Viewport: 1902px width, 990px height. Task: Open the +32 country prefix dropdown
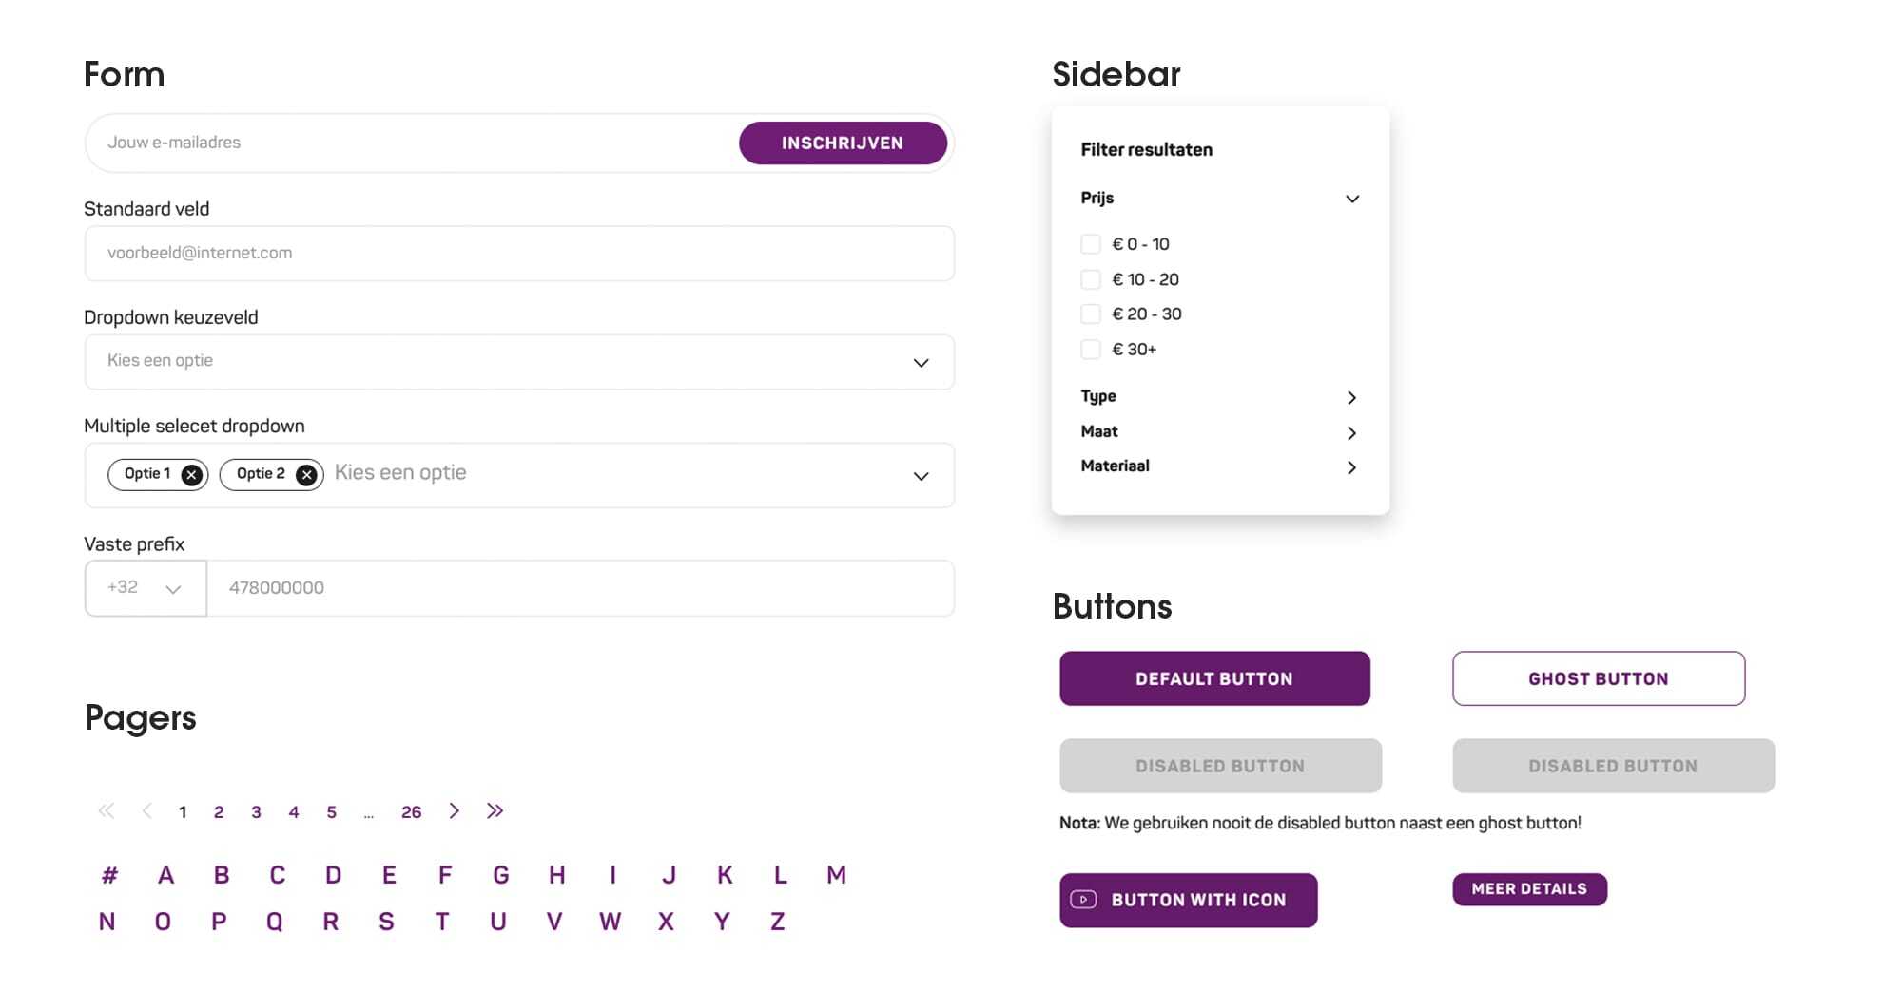146,588
